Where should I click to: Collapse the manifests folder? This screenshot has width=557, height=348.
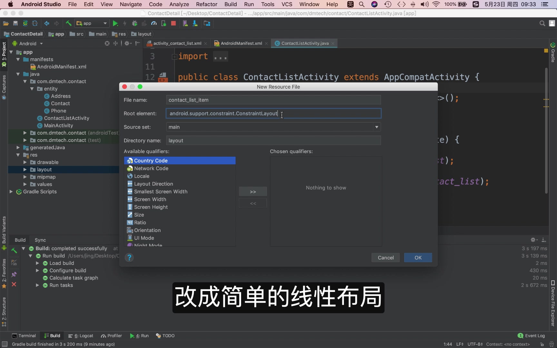(18, 59)
